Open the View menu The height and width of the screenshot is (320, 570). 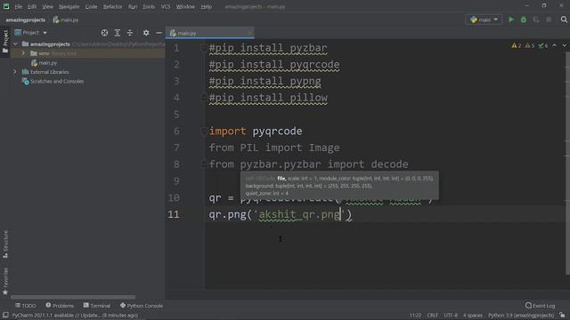(47, 6)
